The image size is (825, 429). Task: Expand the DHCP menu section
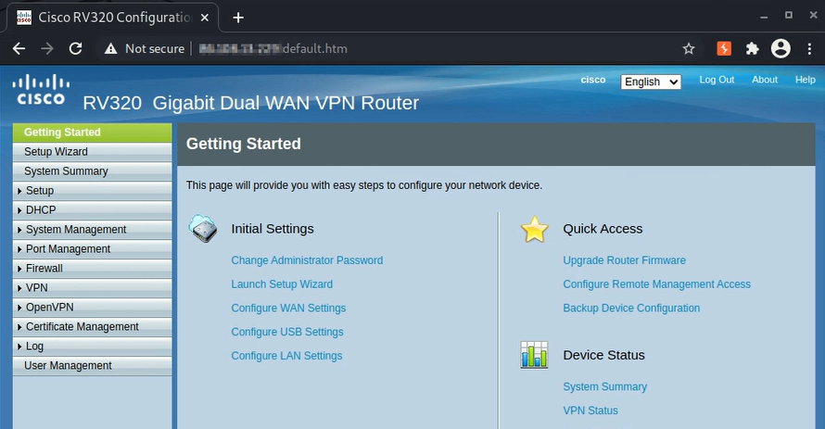[x=92, y=210]
